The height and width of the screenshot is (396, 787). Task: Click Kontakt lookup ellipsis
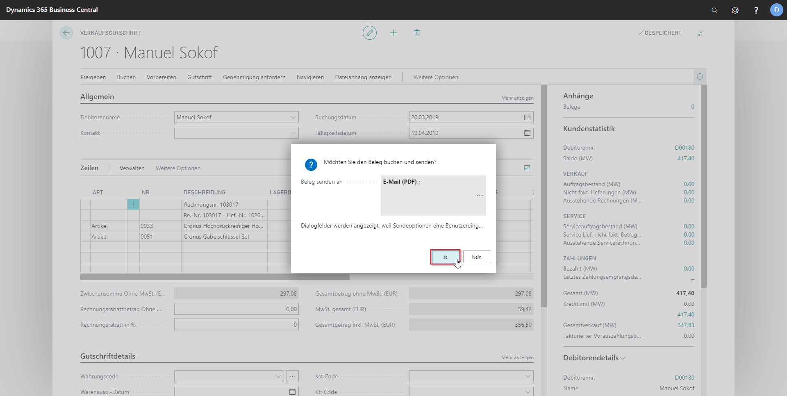[x=293, y=133]
